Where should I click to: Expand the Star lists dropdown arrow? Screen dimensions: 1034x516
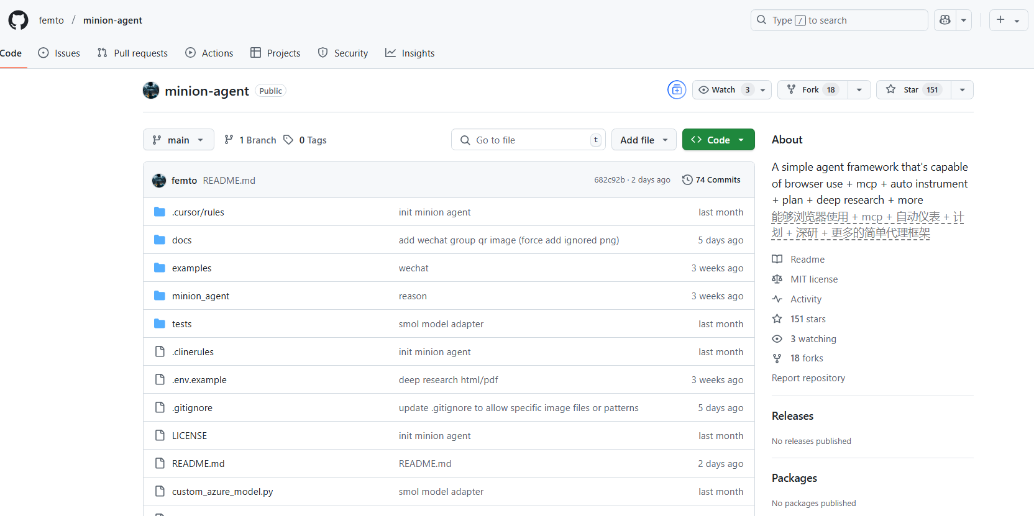point(963,89)
